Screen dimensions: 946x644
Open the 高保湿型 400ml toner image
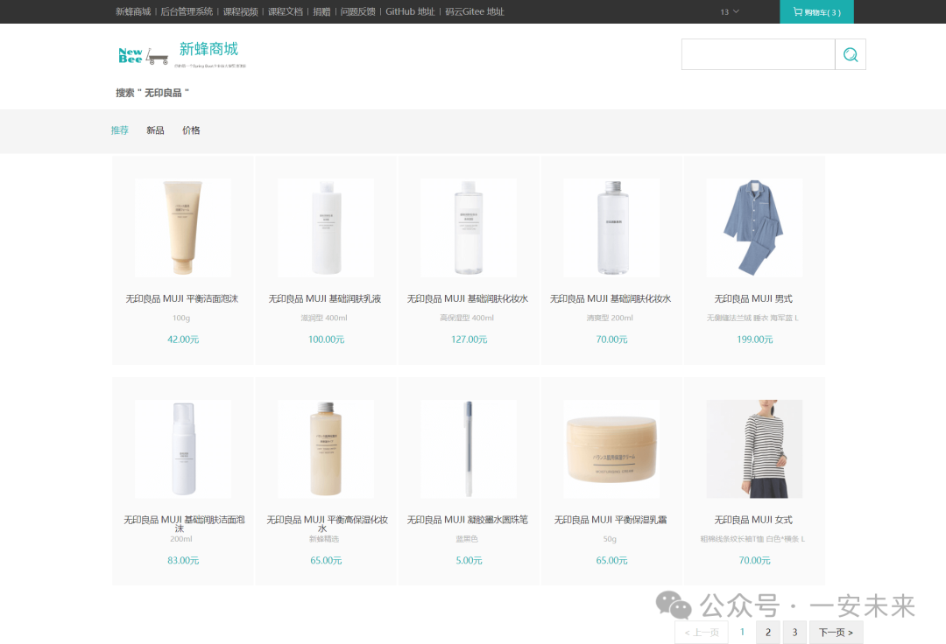[469, 227]
